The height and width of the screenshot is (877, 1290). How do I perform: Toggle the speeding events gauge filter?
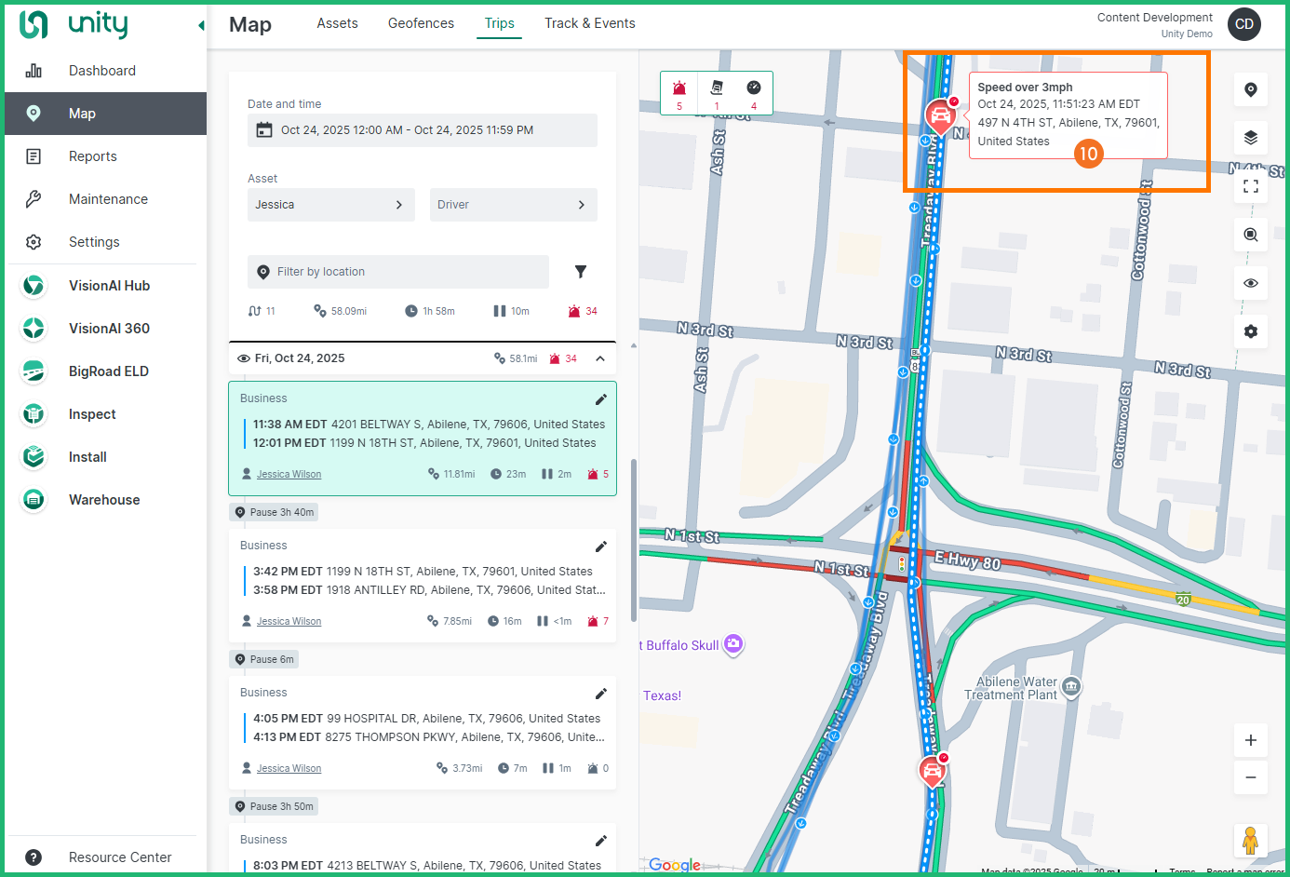coord(753,90)
